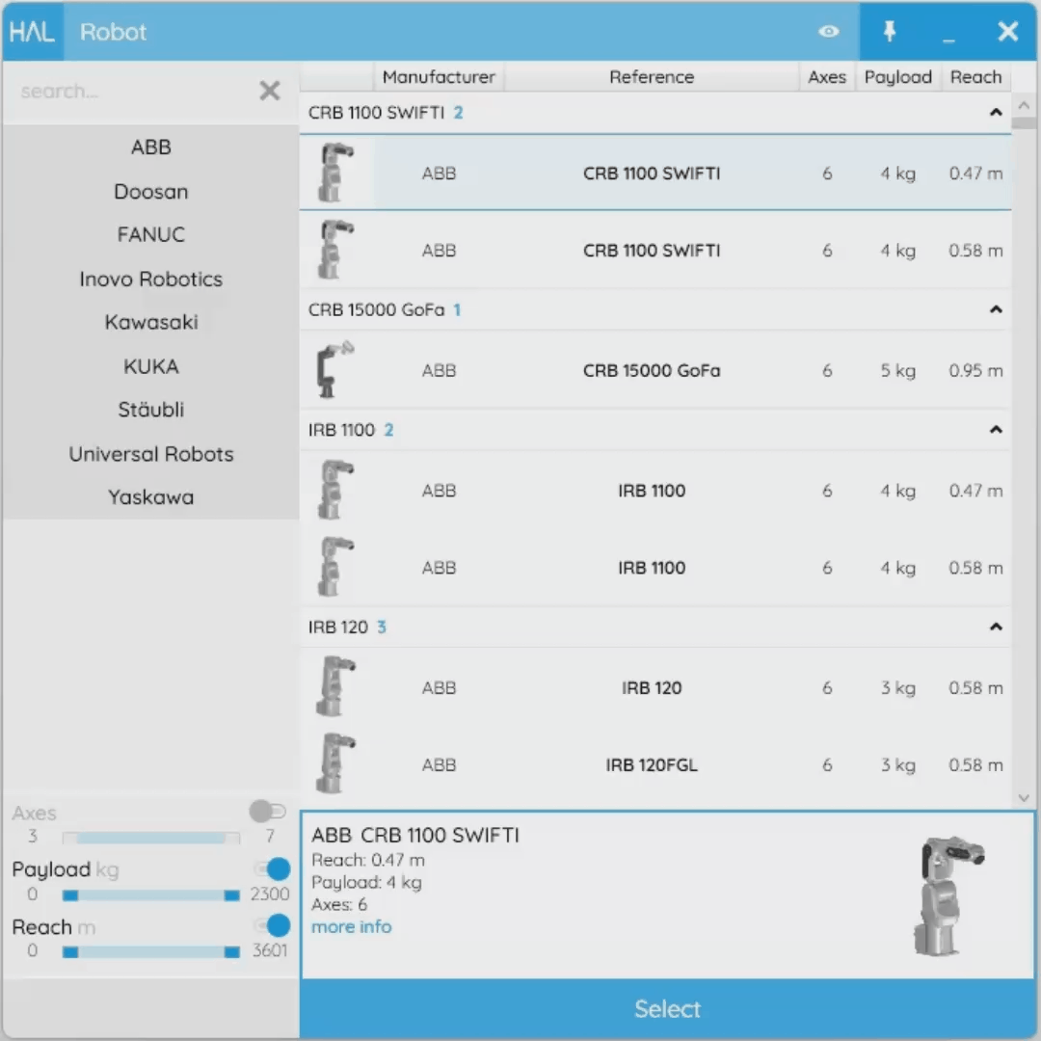The width and height of the screenshot is (1041, 1041).
Task: Filter by Stäubli manufacturer
Action: (x=150, y=410)
